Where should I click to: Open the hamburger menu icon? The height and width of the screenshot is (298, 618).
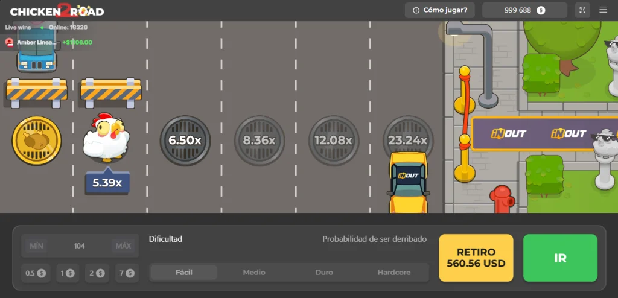(x=603, y=10)
